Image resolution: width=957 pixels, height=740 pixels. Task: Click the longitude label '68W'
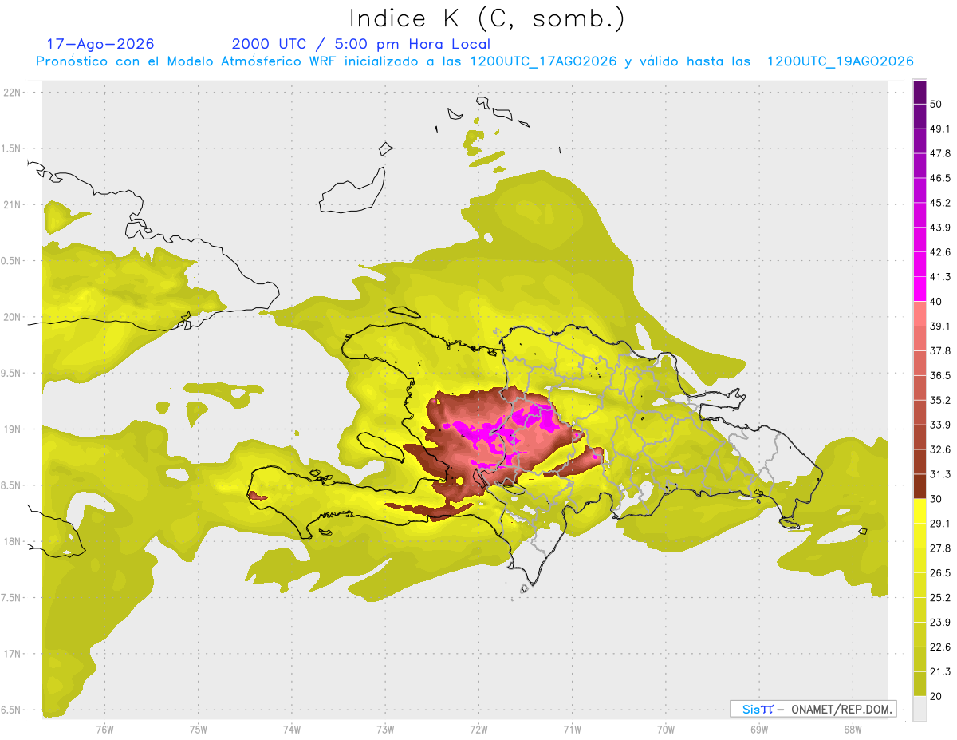[853, 729]
